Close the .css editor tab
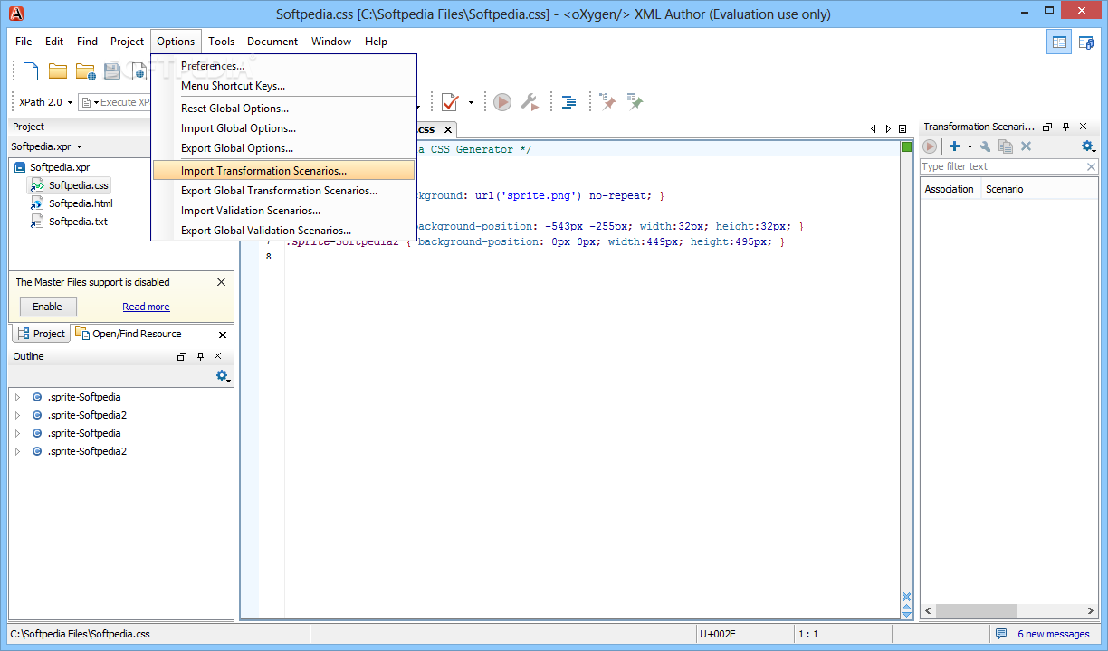 click(x=446, y=130)
